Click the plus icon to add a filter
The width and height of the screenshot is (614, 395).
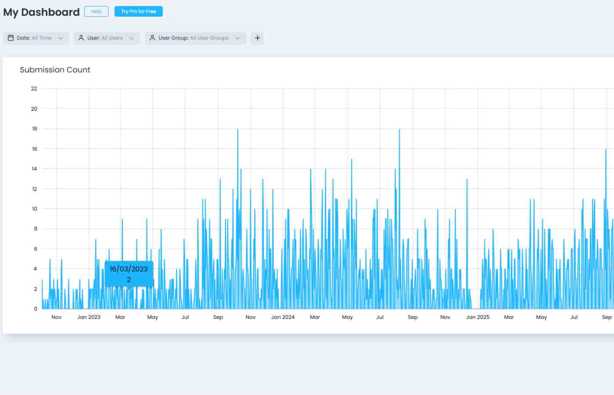tap(257, 38)
